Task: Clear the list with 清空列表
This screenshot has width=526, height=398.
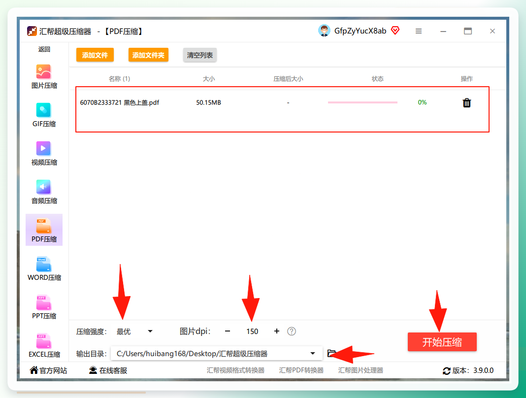Action: click(200, 55)
